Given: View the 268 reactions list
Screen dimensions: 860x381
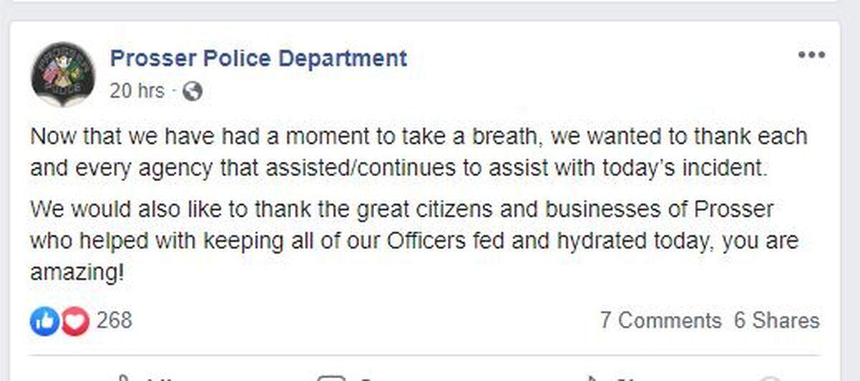Looking at the screenshot, I should [x=115, y=319].
